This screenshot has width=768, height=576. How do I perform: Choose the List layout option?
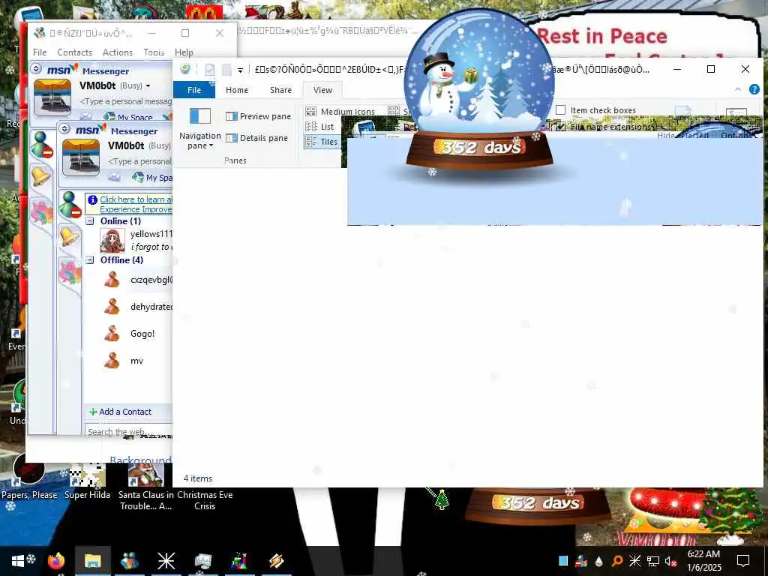pyautogui.click(x=319, y=127)
